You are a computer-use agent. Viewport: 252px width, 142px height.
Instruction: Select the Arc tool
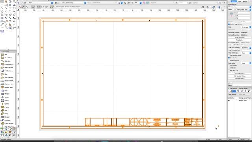pyautogui.click(x=10, y=11)
